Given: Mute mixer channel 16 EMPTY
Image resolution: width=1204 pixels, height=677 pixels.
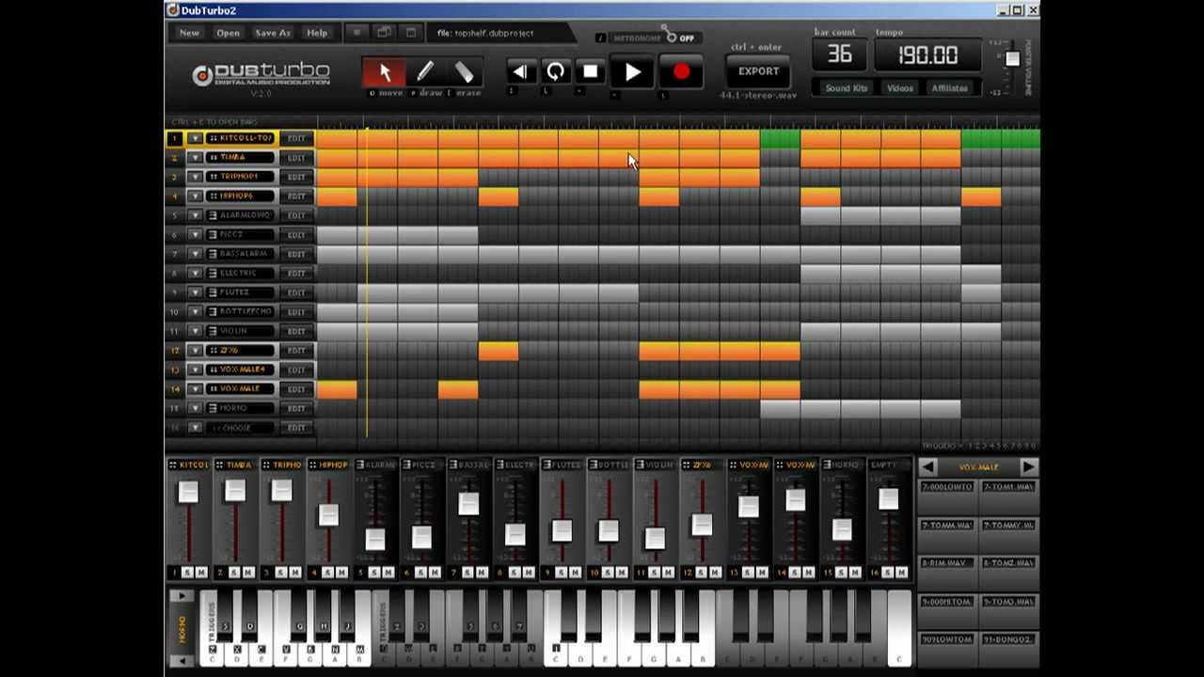Looking at the screenshot, I should point(902,573).
